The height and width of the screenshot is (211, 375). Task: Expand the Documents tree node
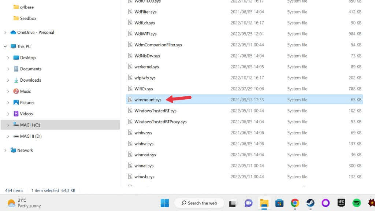(x=8, y=69)
